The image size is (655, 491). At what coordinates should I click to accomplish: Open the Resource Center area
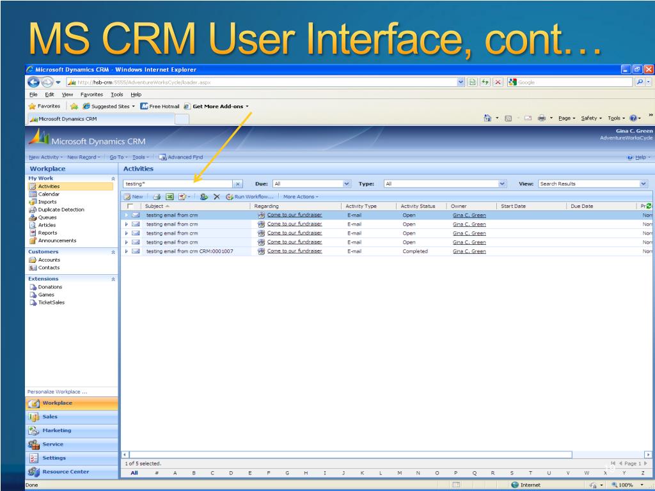click(72, 472)
